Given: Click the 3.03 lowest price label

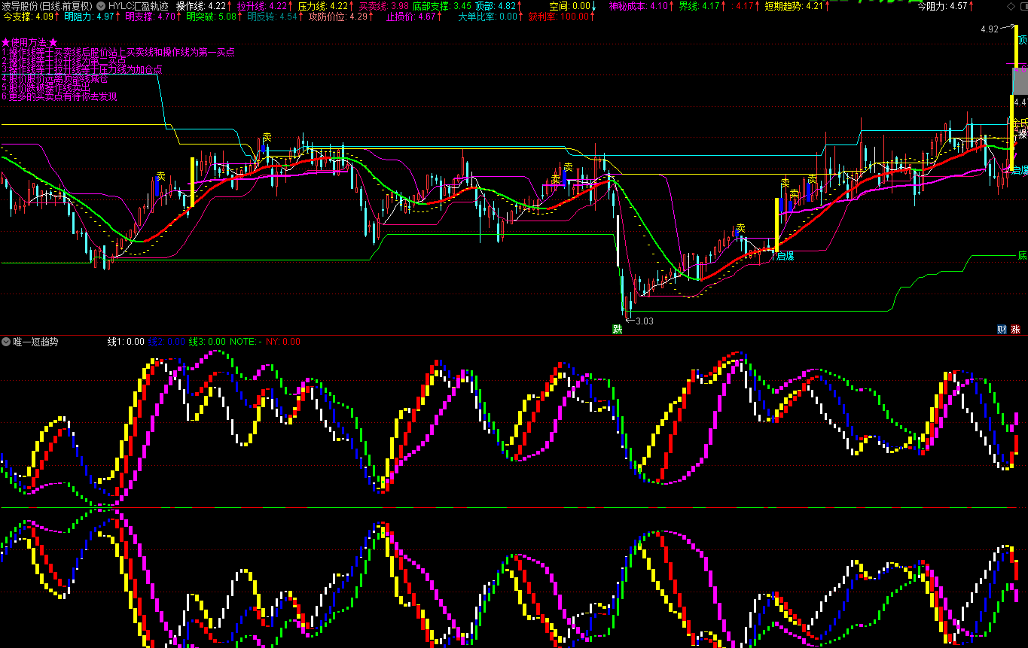Looking at the screenshot, I should click(x=644, y=321).
